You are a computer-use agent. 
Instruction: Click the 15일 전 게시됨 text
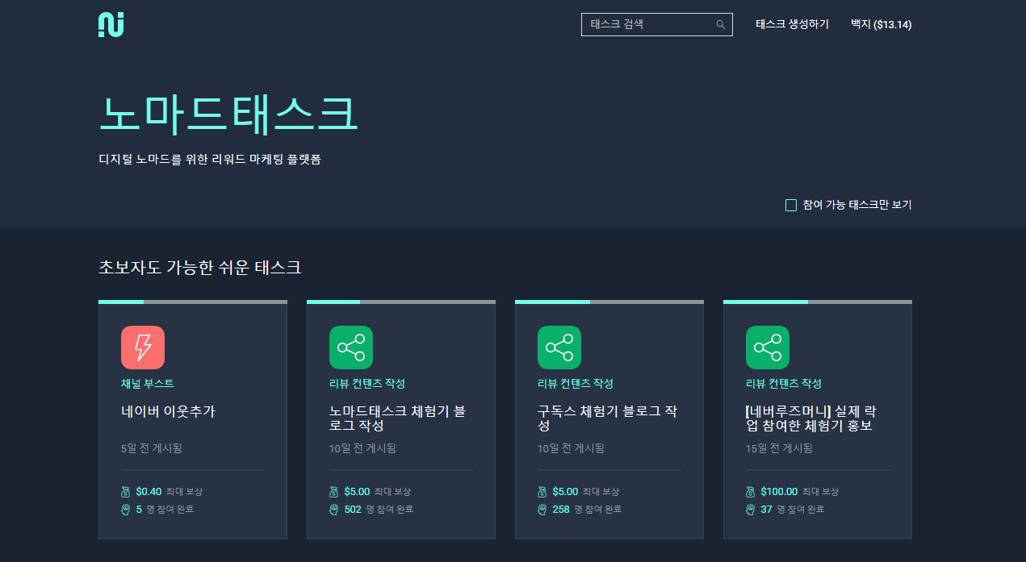coord(779,448)
